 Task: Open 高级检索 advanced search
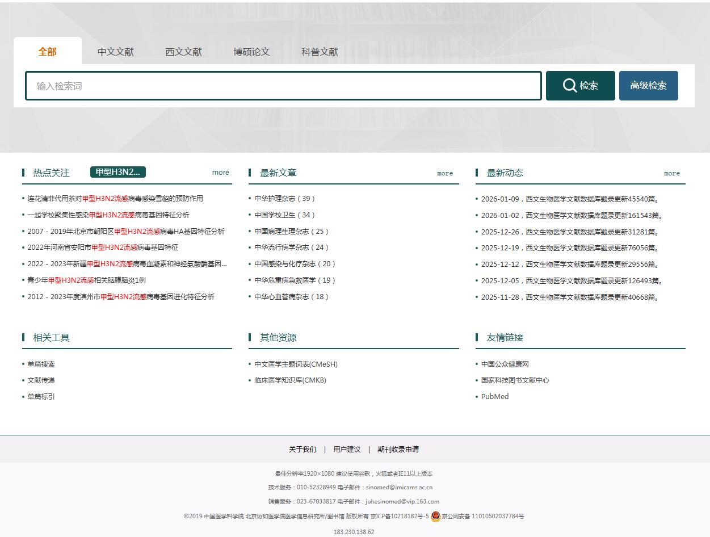click(648, 85)
